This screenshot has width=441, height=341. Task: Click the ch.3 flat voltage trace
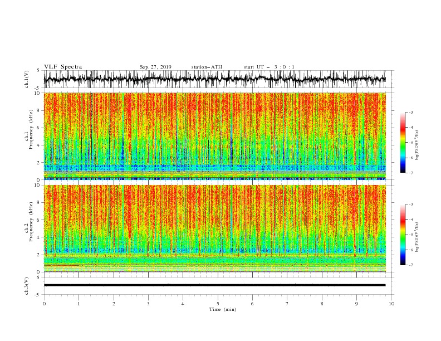click(x=215, y=285)
